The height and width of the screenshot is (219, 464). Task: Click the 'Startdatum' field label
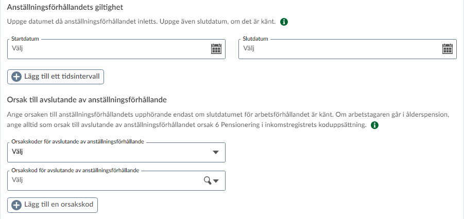(x=25, y=39)
